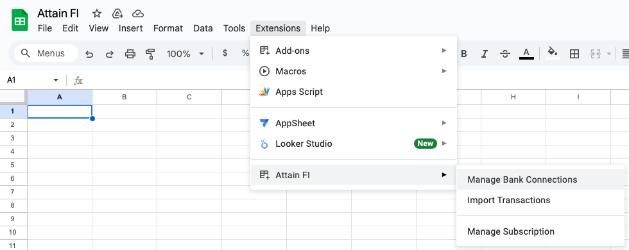629x250 pixels.
Task: Open the Format menu
Action: (x=168, y=28)
